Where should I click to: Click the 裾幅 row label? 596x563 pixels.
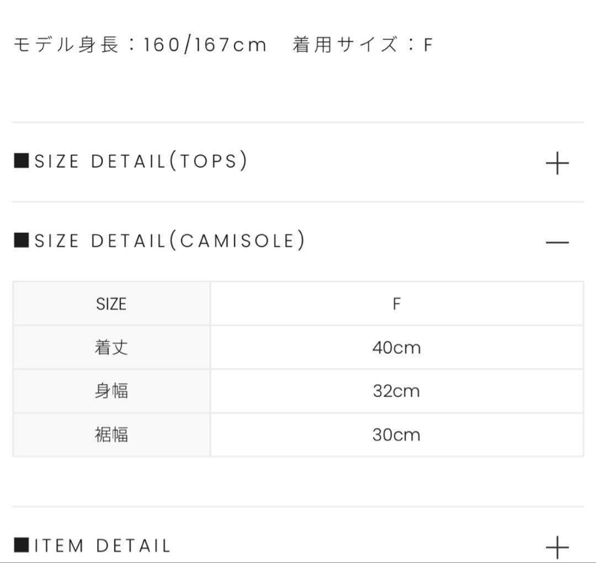[x=111, y=435]
